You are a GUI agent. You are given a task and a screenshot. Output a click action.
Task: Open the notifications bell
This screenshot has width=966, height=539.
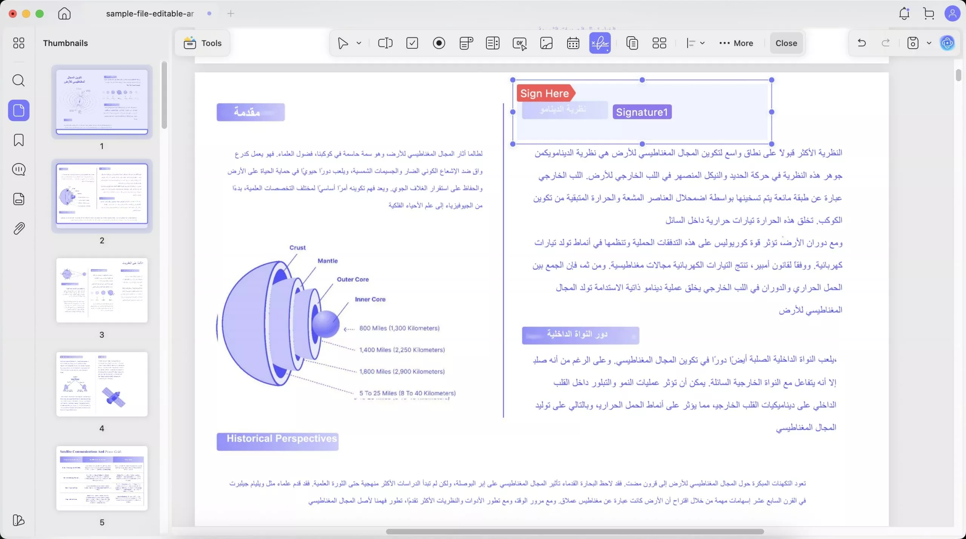click(x=904, y=14)
